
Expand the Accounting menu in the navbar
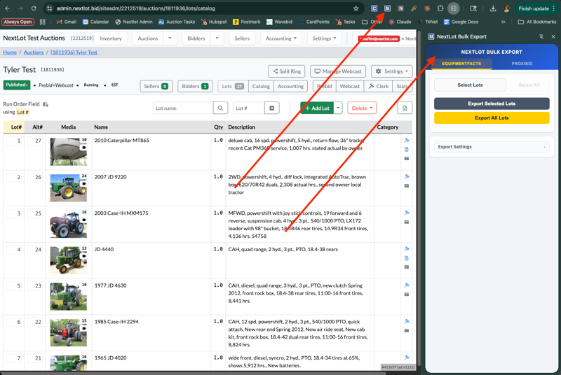click(281, 38)
